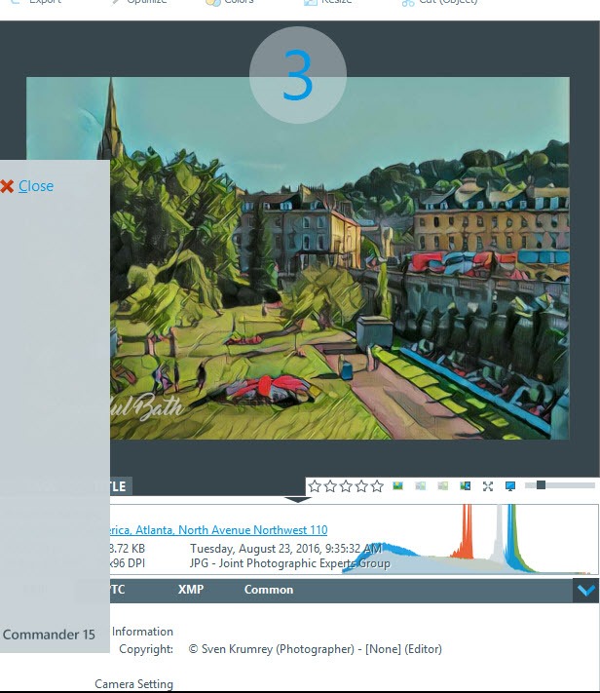Give the photo a five-star rating
Screen dimensions: 600x693
[377, 486]
